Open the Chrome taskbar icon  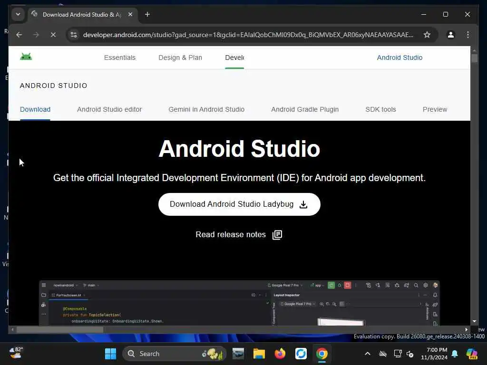pyautogui.click(x=322, y=354)
